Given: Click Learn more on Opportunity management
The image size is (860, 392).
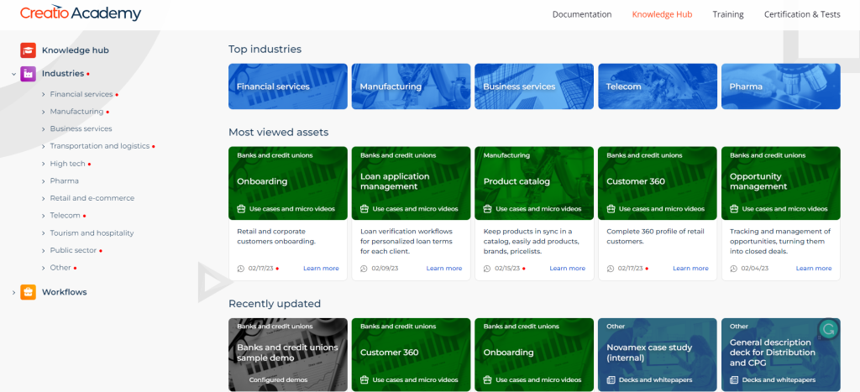Looking at the screenshot, I should click(x=814, y=269).
